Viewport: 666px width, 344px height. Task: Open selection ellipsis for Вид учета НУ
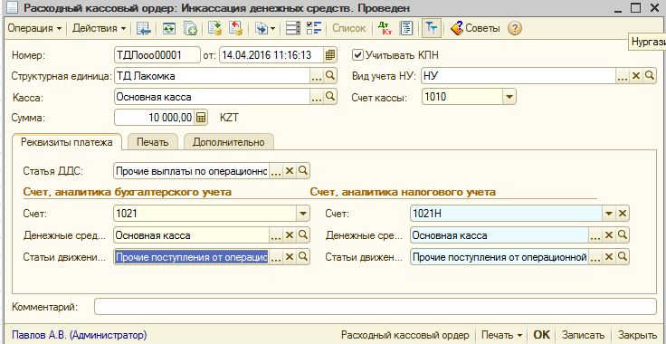(x=623, y=76)
